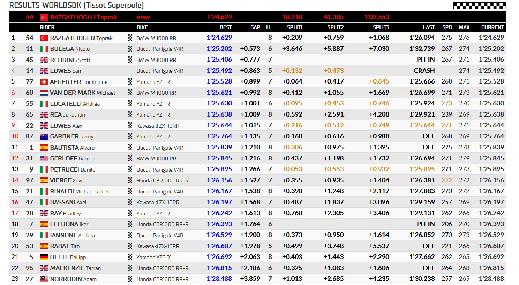Click the checkered flag icon in PETRUCCI's row

coord(130,169)
